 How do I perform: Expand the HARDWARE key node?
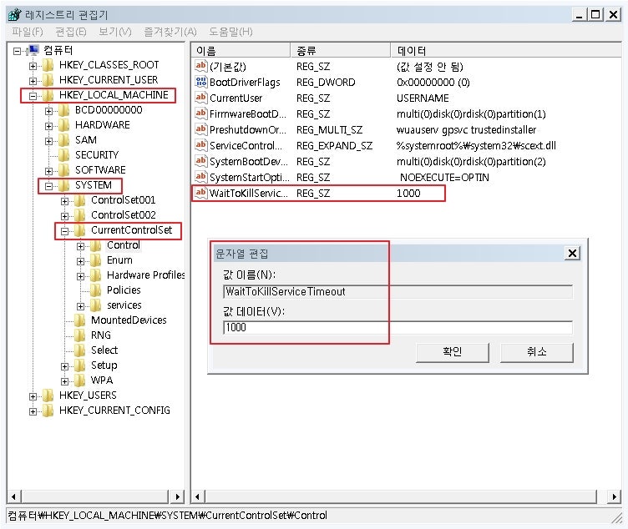49,126
